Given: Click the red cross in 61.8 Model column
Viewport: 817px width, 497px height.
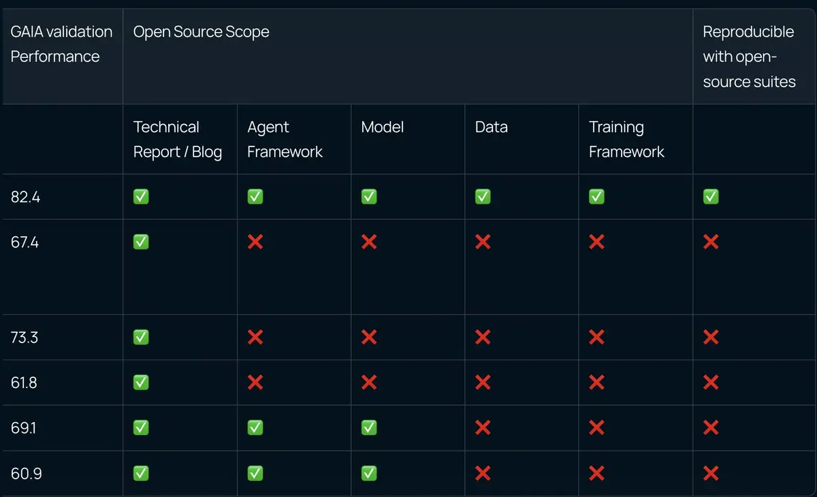Looking at the screenshot, I should [369, 383].
